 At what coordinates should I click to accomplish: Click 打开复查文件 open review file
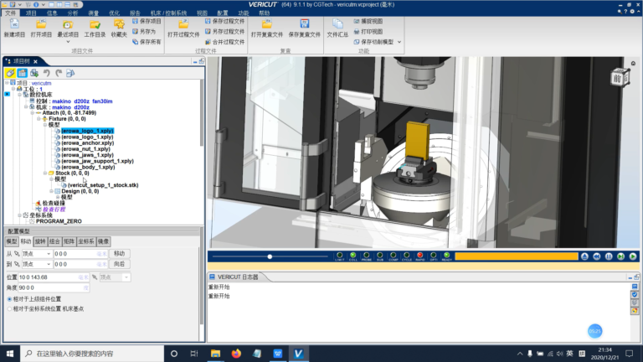pyautogui.click(x=267, y=28)
